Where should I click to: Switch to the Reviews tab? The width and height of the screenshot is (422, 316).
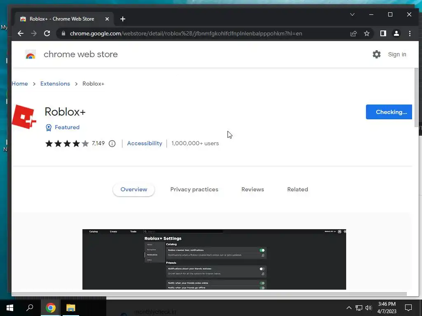click(253, 189)
